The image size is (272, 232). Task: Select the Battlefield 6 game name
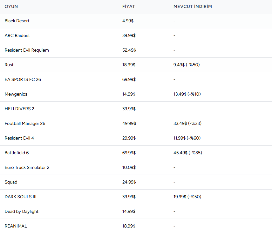click(17, 153)
